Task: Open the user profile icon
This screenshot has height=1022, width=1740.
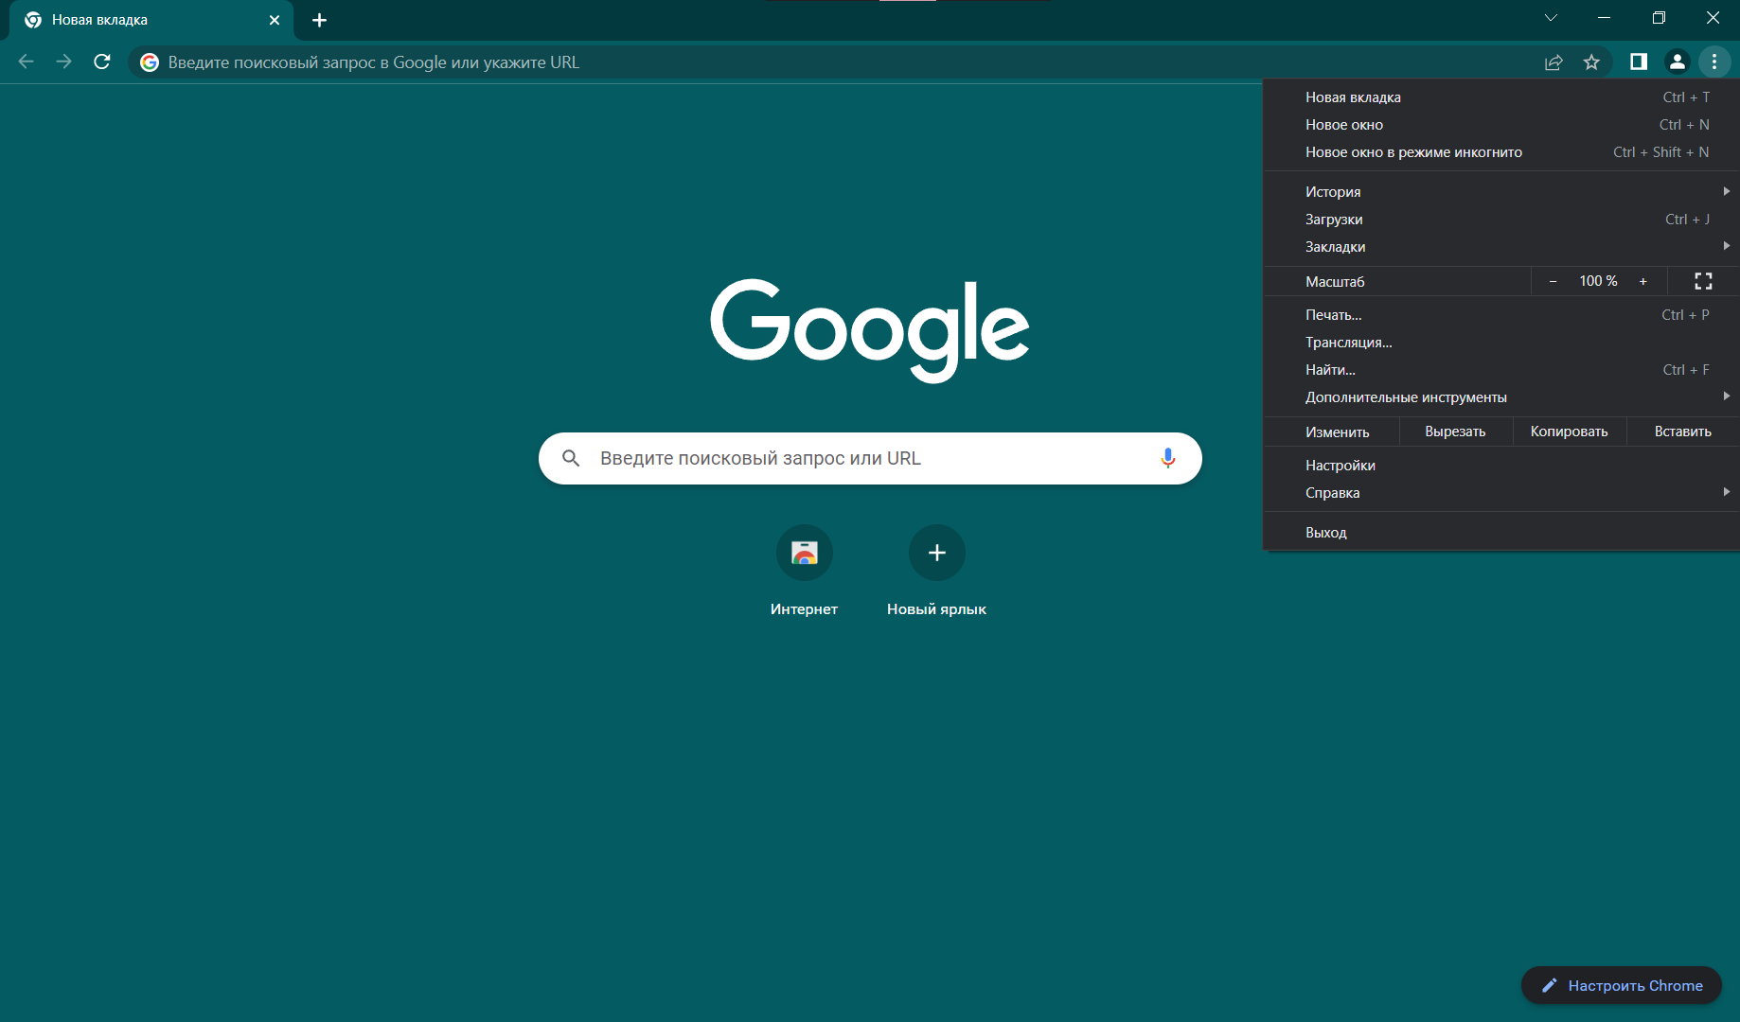Action: point(1677,62)
